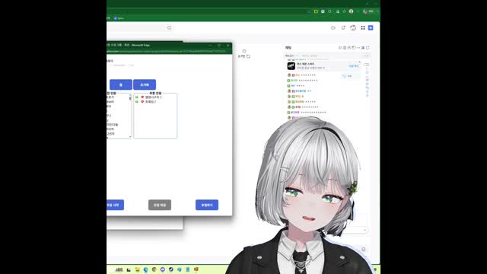Click the red remove icon on the first winner row
The width and height of the screenshot is (487, 274).
coord(142,97)
